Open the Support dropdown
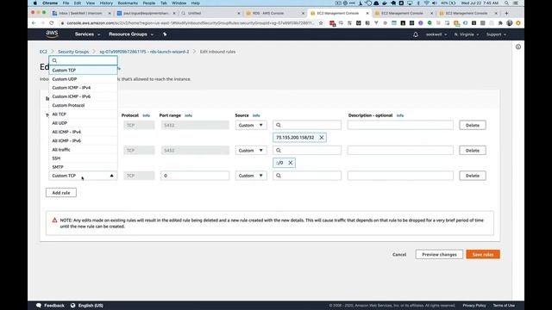This screenshot has height=310, width=552. point(496,34)
